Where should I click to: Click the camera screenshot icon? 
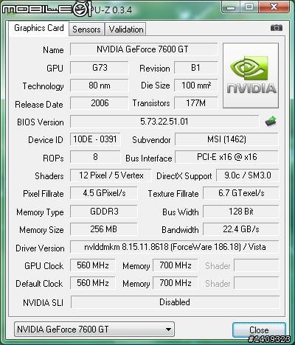pyautogui.click(x=277, y=28)
